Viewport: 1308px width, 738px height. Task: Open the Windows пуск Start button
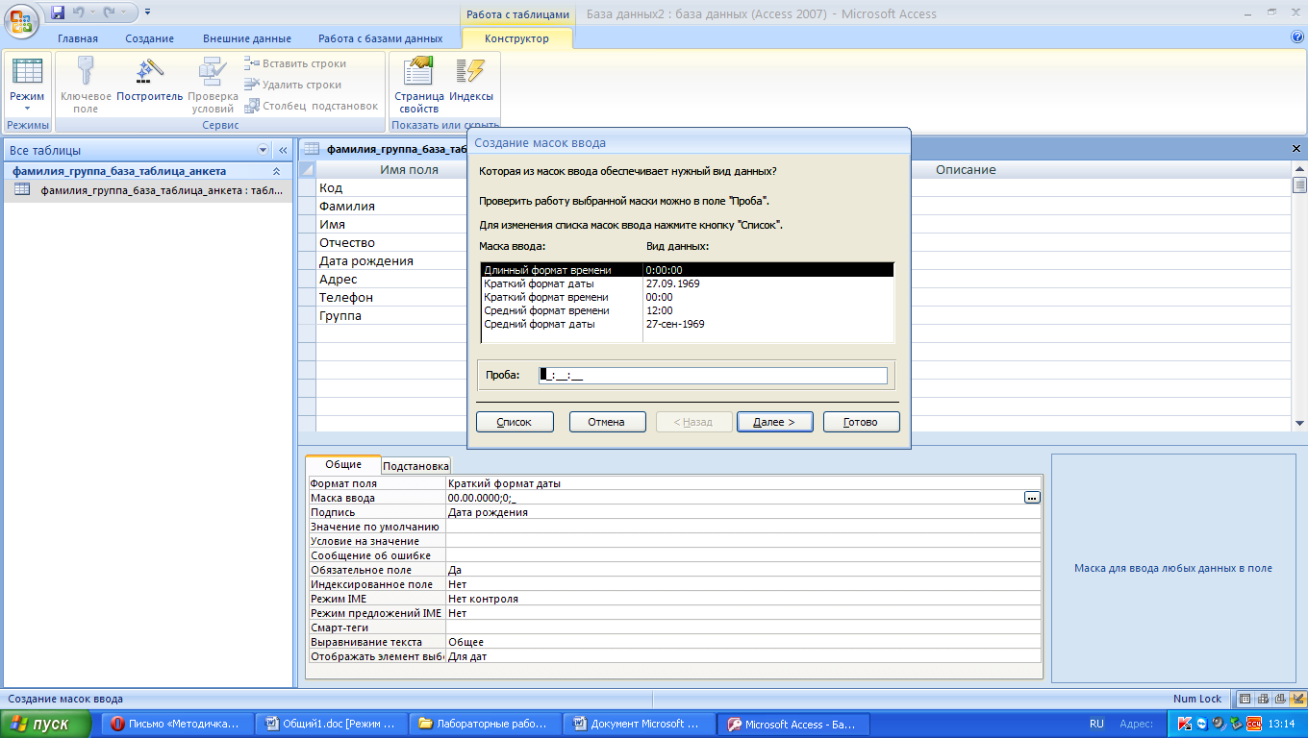pyautogui.click(x=46, y=724)
